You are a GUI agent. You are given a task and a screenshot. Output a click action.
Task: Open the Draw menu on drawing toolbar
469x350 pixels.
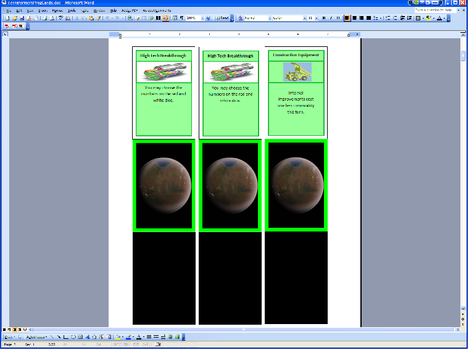10,337
